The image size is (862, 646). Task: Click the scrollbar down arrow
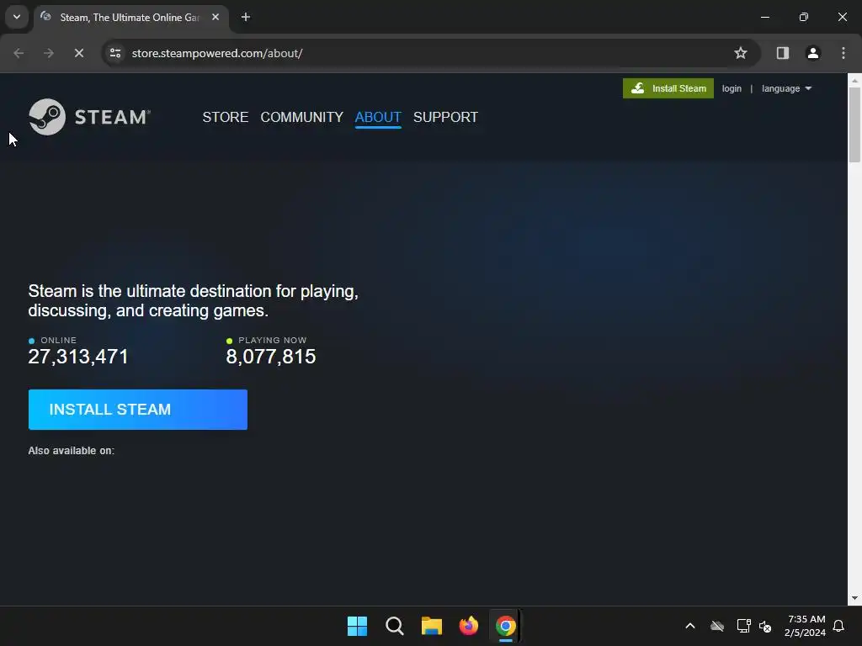coord(854,598)
